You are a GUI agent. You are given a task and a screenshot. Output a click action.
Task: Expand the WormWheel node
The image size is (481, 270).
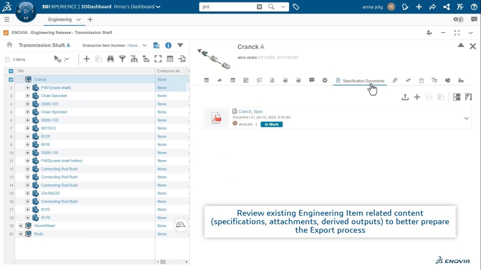coord(21,225)
